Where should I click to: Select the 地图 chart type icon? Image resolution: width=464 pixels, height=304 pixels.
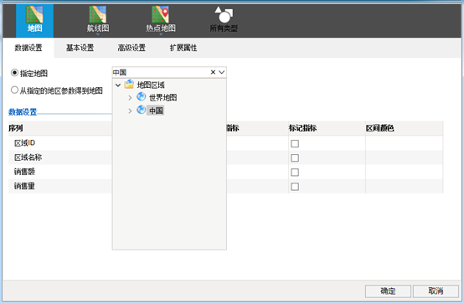pyautogui.click(x=34, y=15)
